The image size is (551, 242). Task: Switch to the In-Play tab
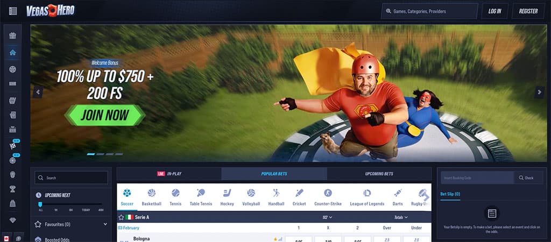169,174
